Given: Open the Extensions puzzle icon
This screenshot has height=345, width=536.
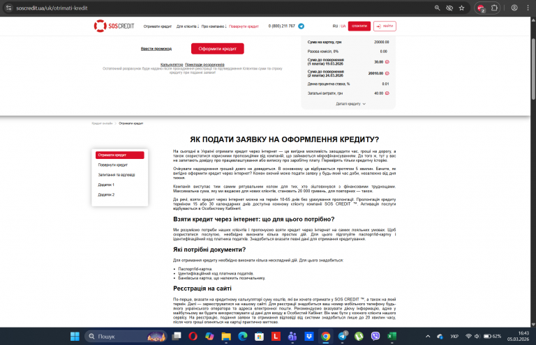Looking at the screenshot, I should tap(494, 8).
